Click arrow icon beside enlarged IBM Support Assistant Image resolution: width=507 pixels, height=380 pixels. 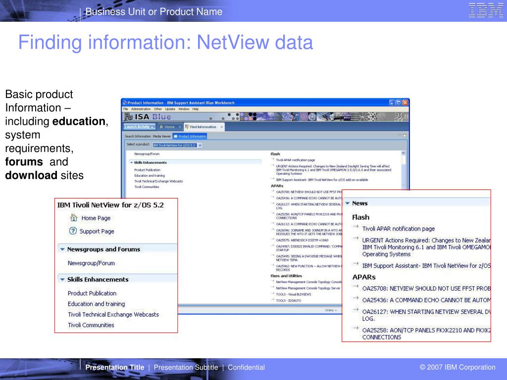356,264
